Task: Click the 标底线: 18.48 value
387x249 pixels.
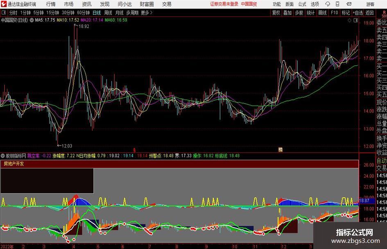Action: [x=227, y=156]
